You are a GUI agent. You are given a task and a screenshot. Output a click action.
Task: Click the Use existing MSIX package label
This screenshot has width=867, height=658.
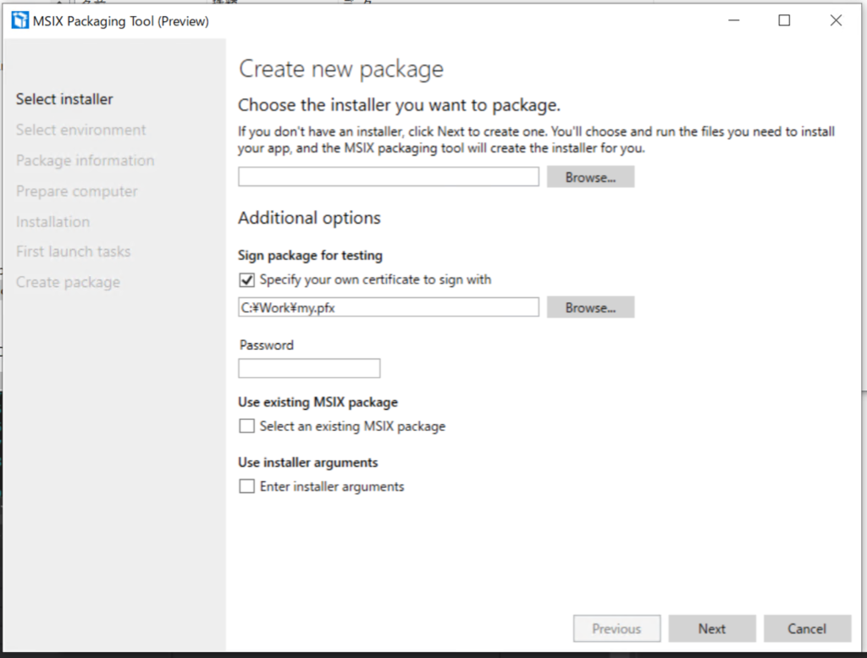pyautogui.click(x=318, y=402)
